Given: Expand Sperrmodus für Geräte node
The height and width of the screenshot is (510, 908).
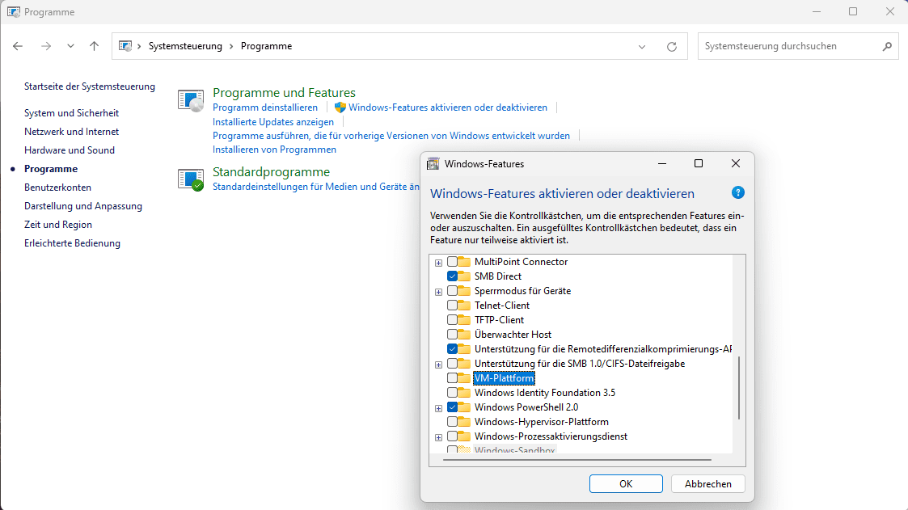Looking at the screenshot, I should coord(438,292).
